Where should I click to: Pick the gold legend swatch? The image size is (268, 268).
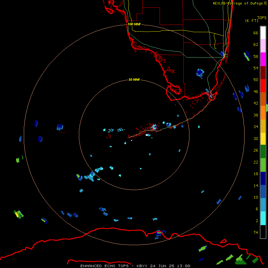(263, 126)
